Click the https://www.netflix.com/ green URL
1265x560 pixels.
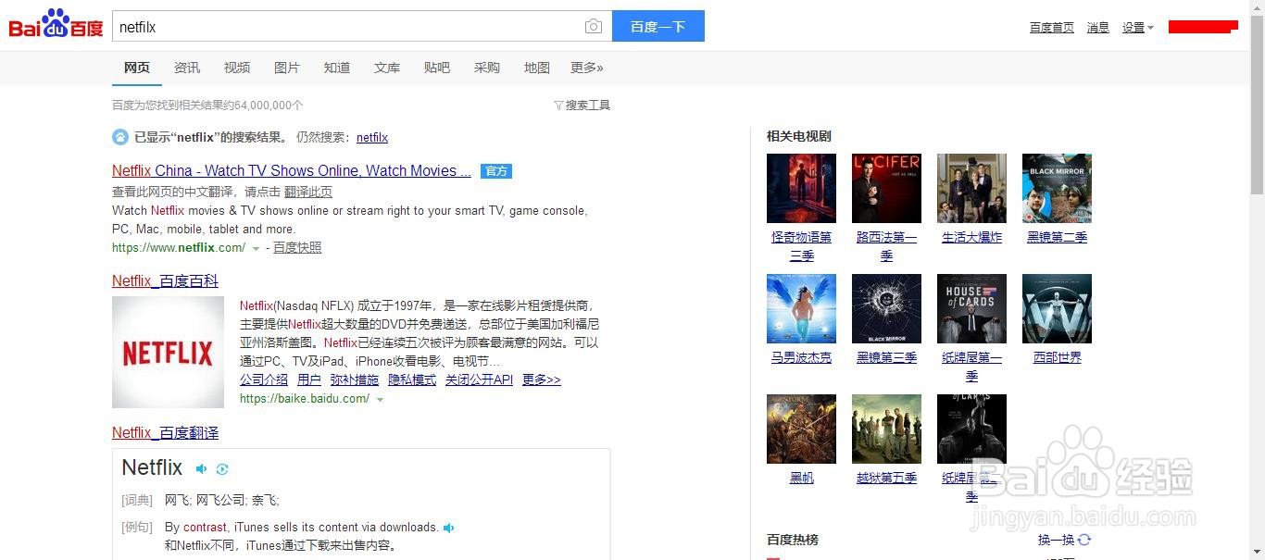tap(179, 247)
